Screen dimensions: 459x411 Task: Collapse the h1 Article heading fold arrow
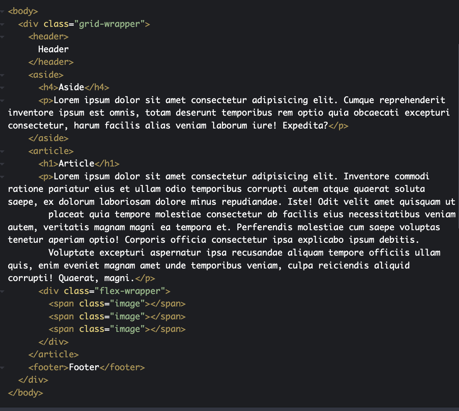click(x=2, y=163)
